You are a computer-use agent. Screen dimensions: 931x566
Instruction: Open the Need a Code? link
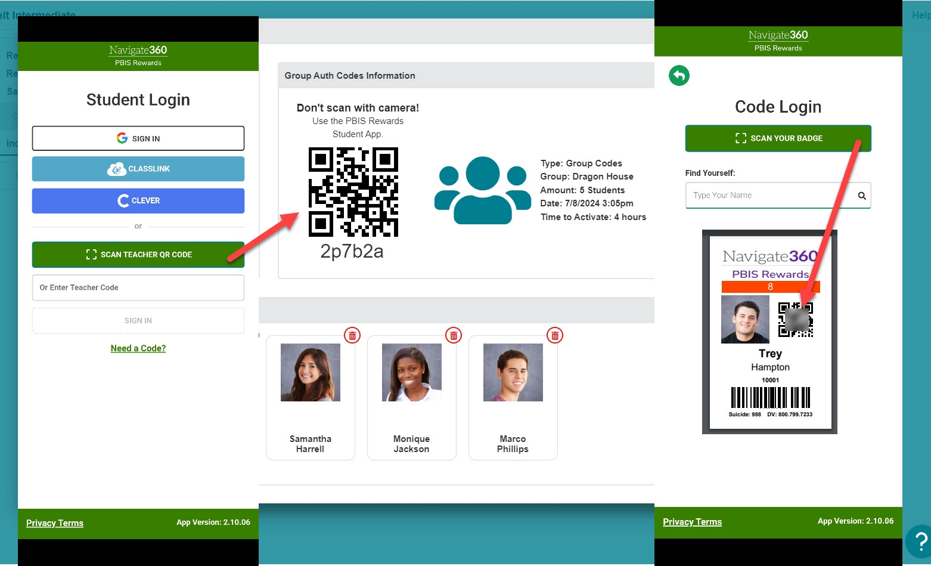pyautogui.click(x=138, y=348)
